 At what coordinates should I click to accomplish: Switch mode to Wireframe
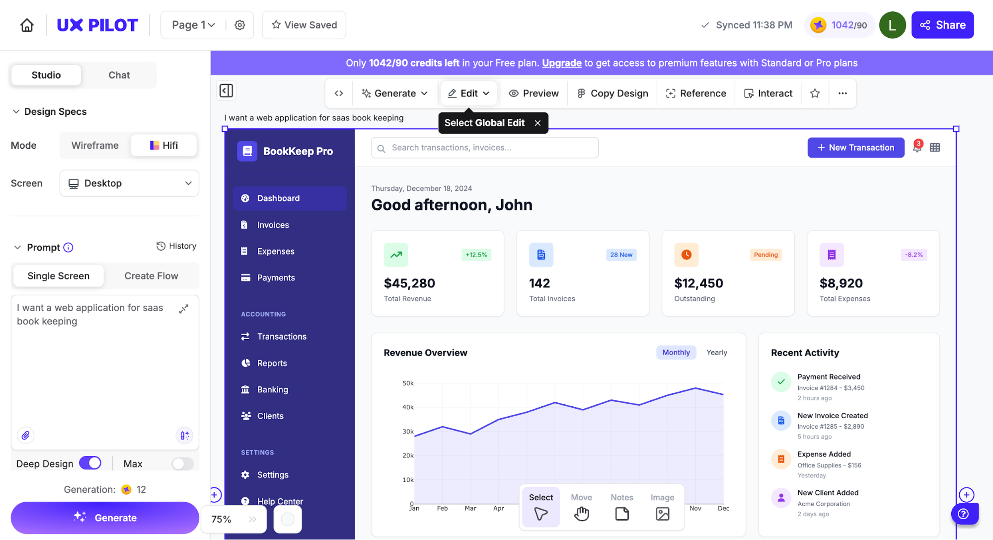95,145
